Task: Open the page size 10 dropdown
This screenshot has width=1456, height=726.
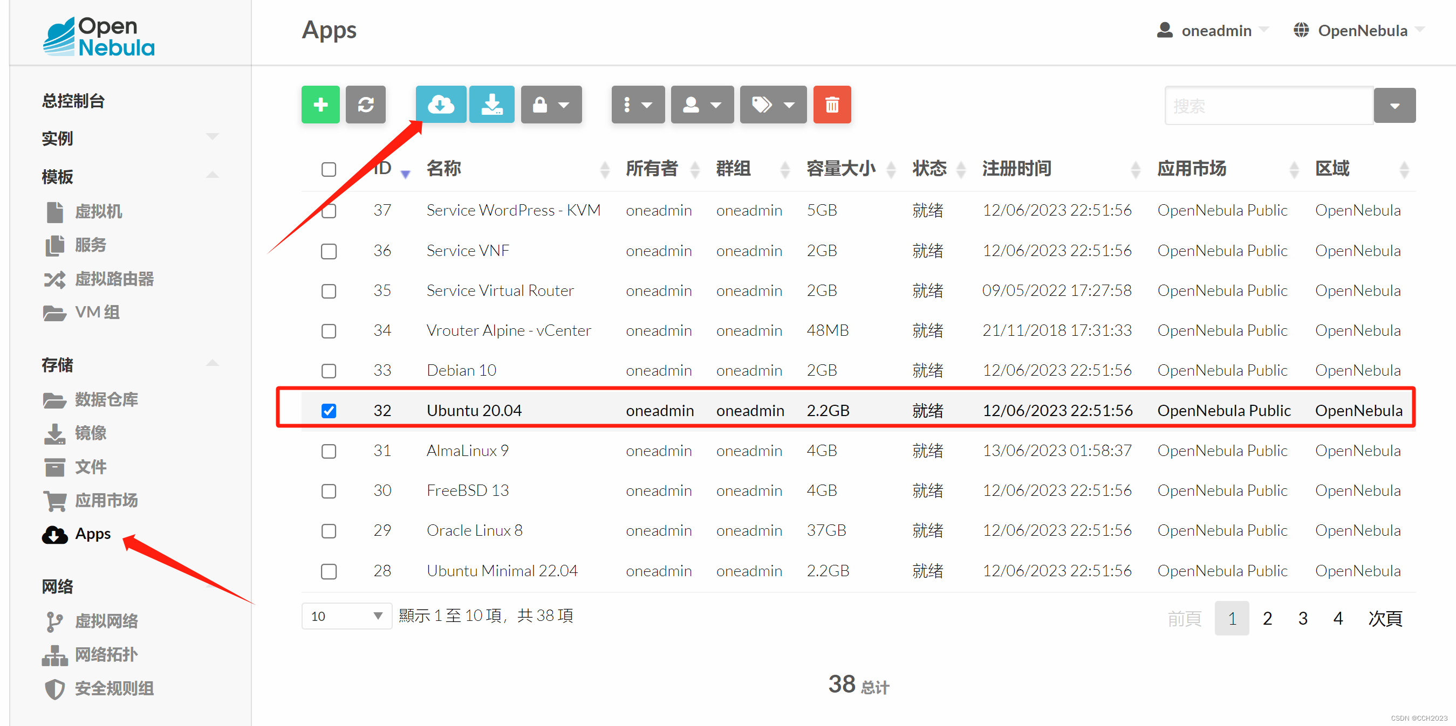Action: click(346, 616)
